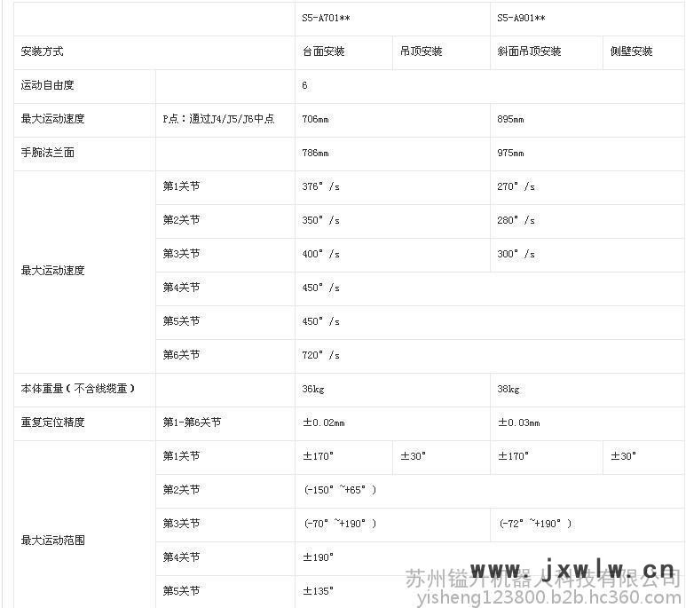Image resolution: width=686 pixels, height=608 pixels.
Task: Click the 350°/s speed value
Action: click(320, 220)
